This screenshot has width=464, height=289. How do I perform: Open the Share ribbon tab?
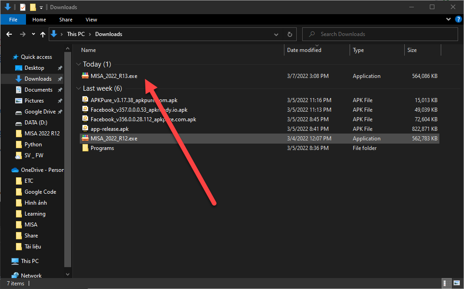(x=66, y=20)
